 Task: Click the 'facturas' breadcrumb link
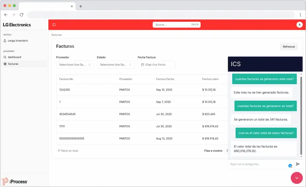coord(56,35)
